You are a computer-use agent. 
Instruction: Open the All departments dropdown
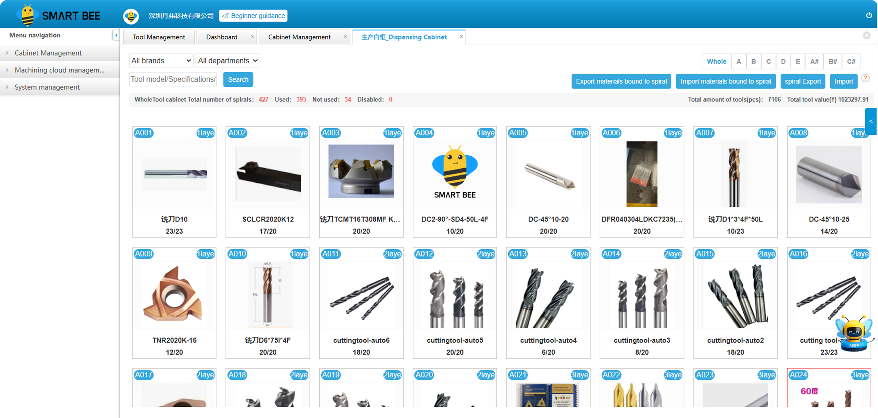[x=228, y=60]
